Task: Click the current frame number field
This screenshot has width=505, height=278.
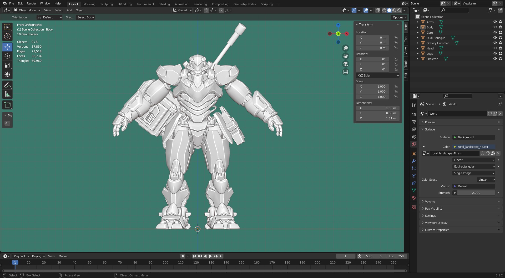Action: (x=345, y=256)
